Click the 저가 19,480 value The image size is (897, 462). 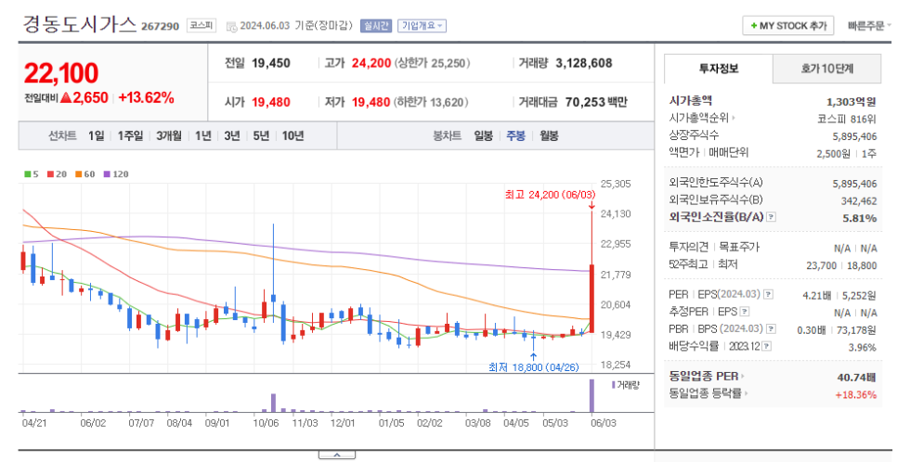click(x=371, y=102)
